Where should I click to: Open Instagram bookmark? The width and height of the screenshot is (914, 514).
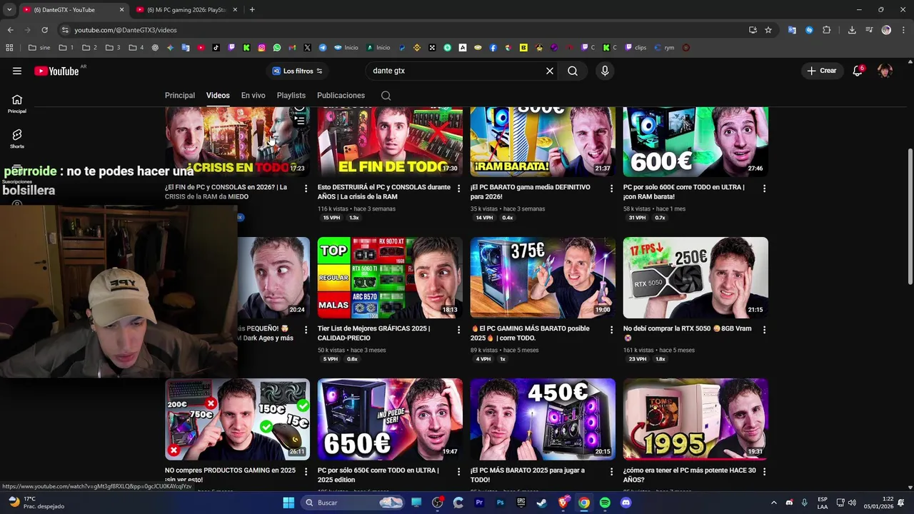(261, 48)
